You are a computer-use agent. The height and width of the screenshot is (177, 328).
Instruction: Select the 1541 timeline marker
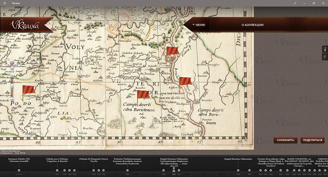click(57, 170)
